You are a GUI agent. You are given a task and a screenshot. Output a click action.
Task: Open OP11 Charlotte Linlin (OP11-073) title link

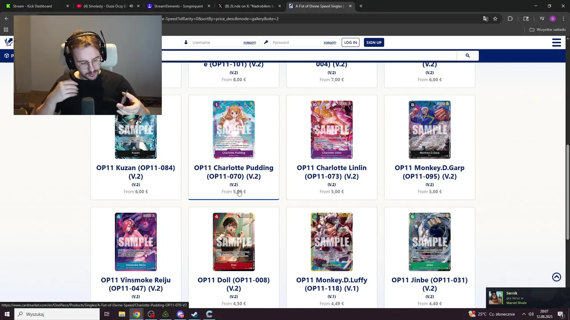pos(332,172)
